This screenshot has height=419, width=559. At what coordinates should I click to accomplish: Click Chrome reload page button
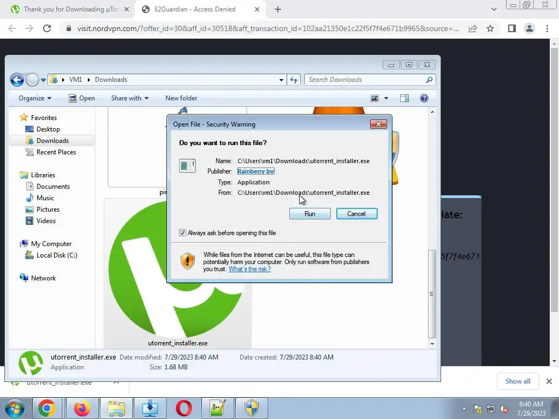(x=47, y=28)
